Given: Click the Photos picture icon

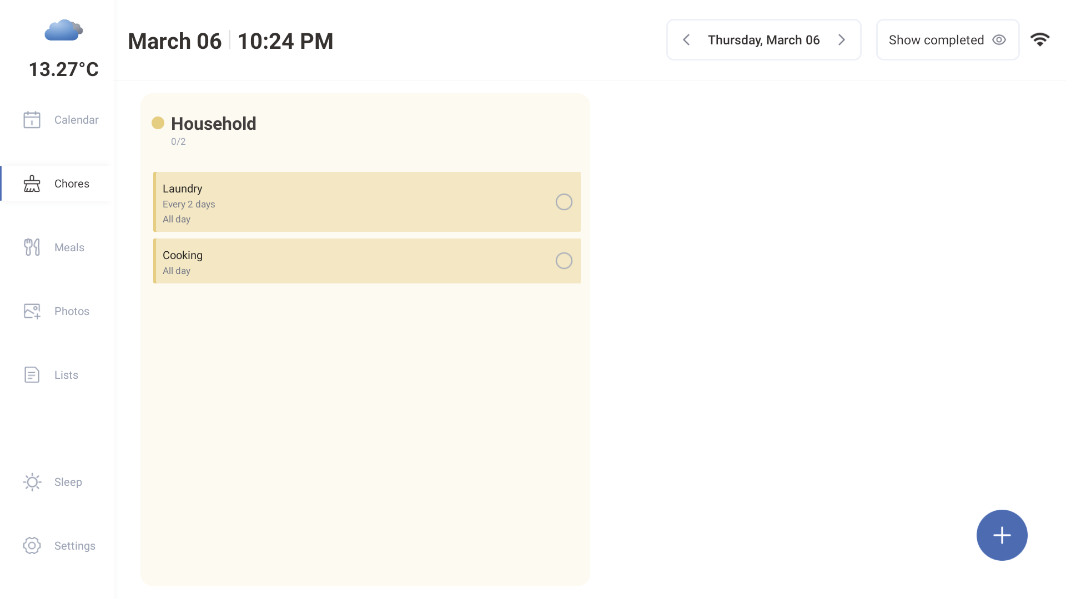Looking at the screenshot, I should (32, 311).
